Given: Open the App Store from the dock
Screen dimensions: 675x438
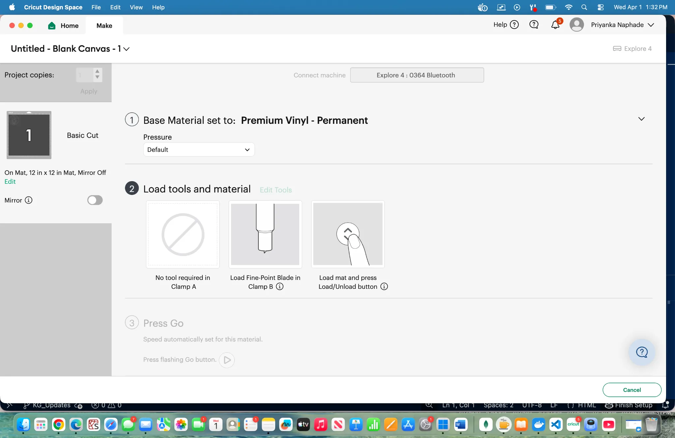Looking at the screenshot, I should point(408,424).
